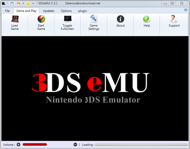Maximize the emulator window

pyautogui.click(x=172, y=3)
